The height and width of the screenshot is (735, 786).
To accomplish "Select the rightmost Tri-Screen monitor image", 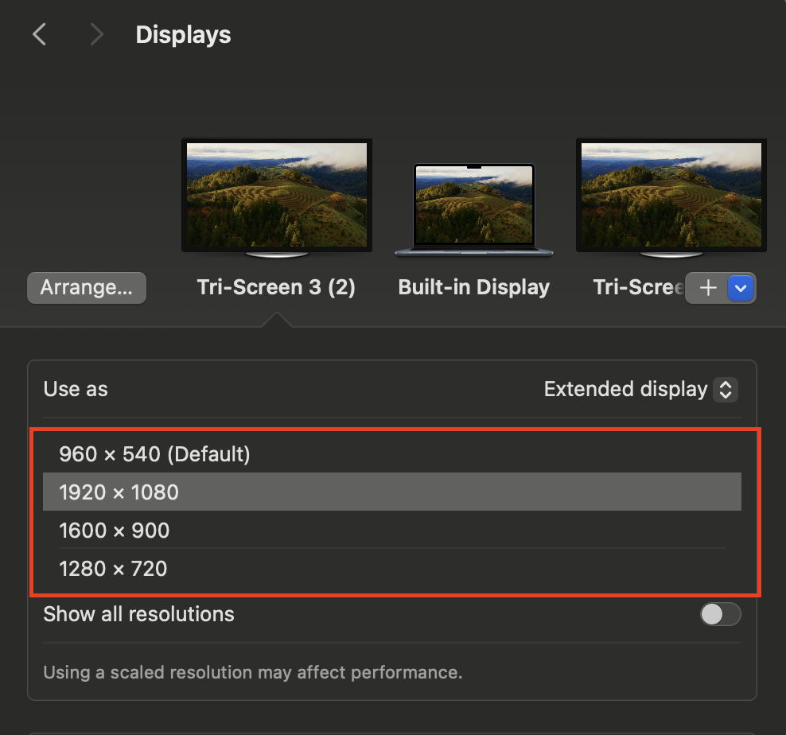I will click(671, 196).
